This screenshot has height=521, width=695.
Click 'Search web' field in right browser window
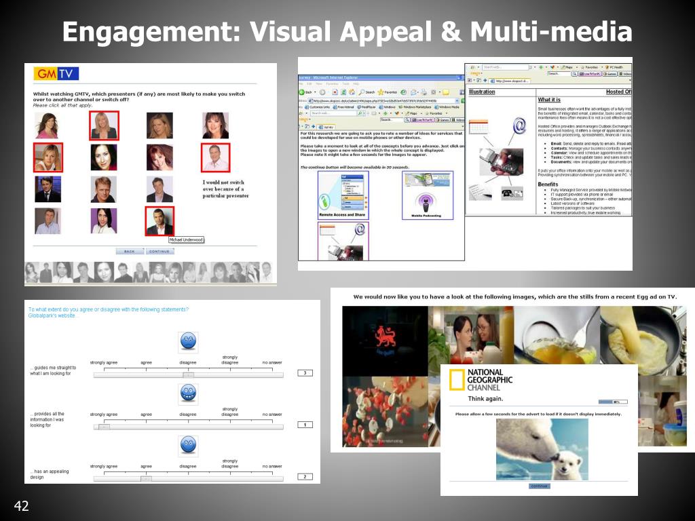tap(505, 67)
